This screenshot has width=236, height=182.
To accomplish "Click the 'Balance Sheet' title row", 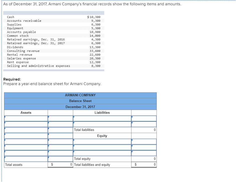I will coord(80,101).
